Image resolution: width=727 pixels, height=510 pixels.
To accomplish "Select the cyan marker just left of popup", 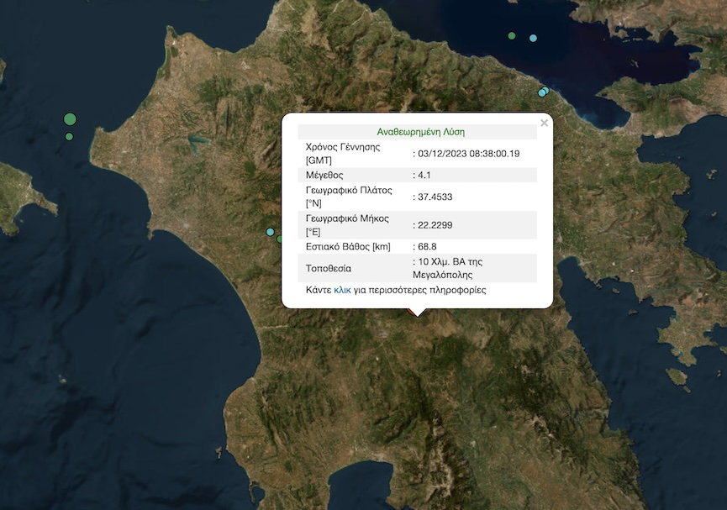I will pyautogui.click(x=271, y=232).
